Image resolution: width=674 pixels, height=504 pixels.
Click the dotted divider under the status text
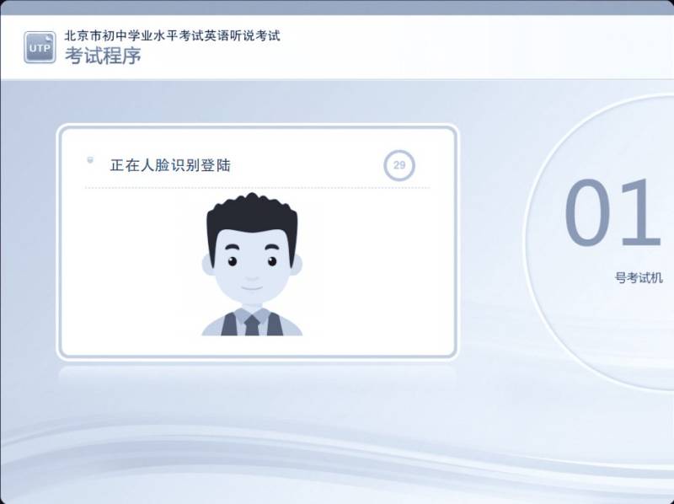pos(257,188)
